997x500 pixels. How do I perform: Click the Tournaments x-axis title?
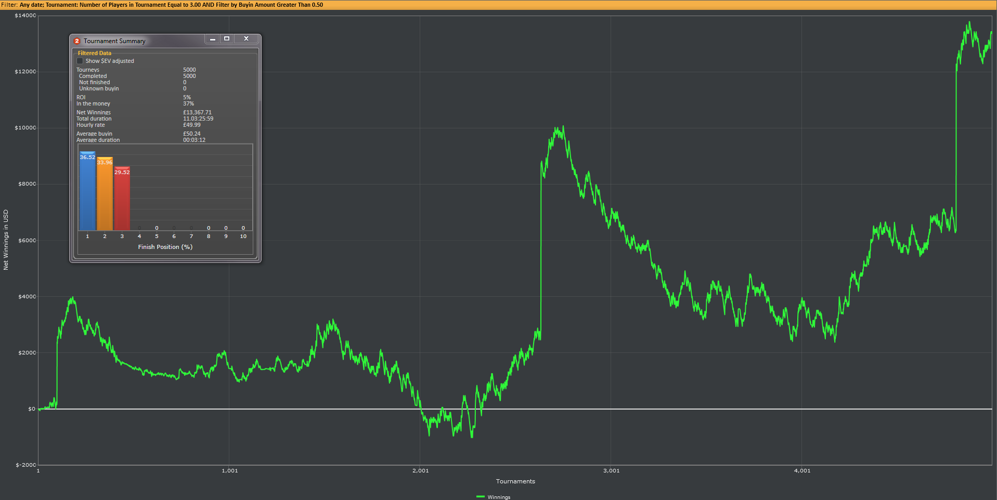(515, 481)
